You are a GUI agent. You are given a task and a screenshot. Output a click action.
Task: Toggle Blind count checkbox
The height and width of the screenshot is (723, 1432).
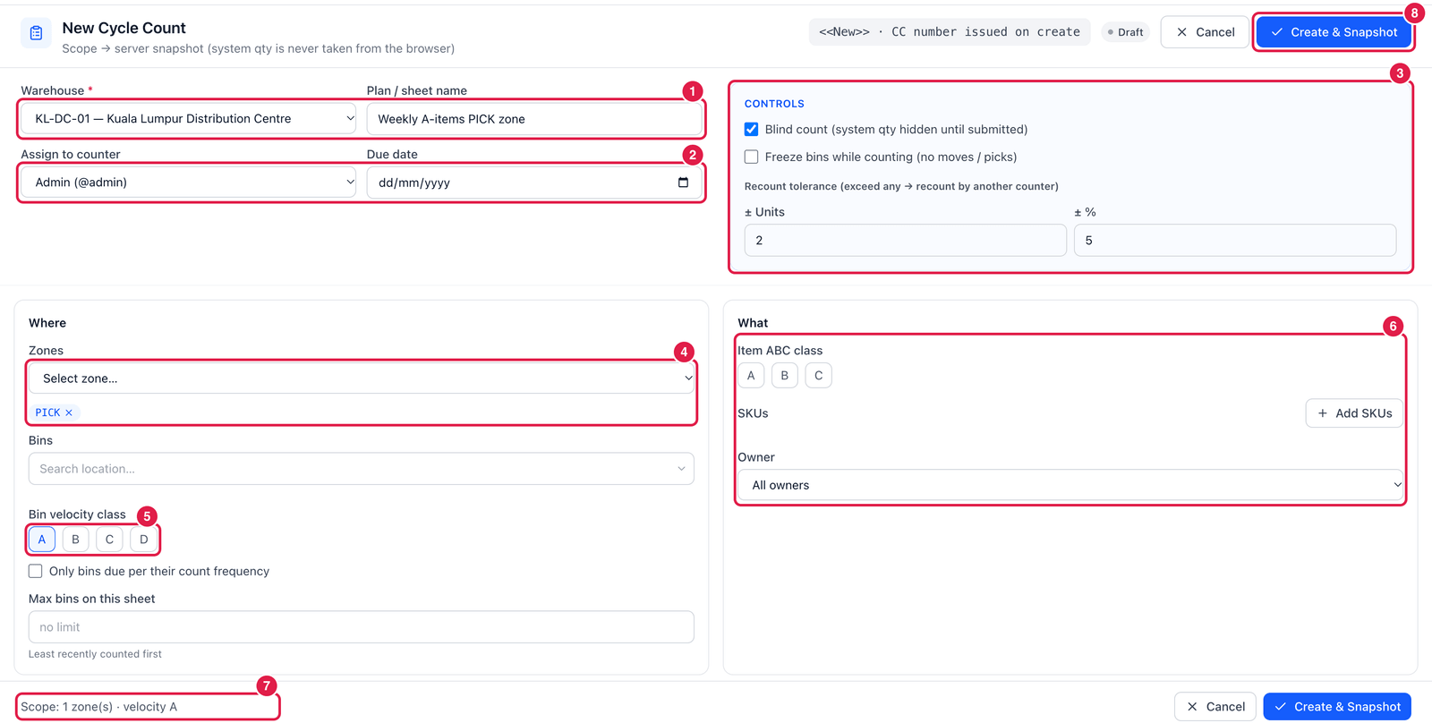[x=752, y=130]
